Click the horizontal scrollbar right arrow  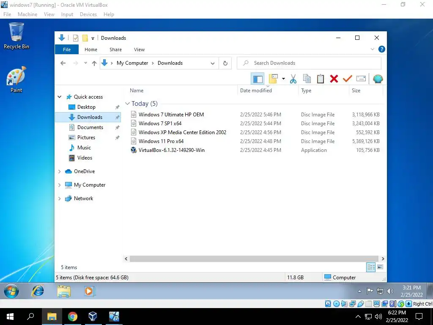coord(383,259)
